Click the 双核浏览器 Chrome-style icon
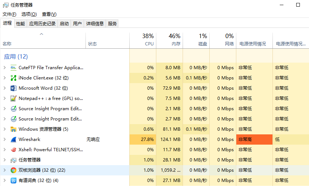Screen dimensions: 309x186 (x=14, y=170)
